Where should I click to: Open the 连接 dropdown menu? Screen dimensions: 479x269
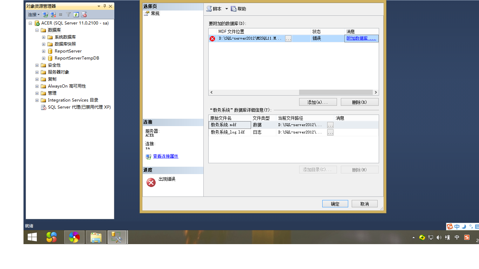click(x=34, y=15)
